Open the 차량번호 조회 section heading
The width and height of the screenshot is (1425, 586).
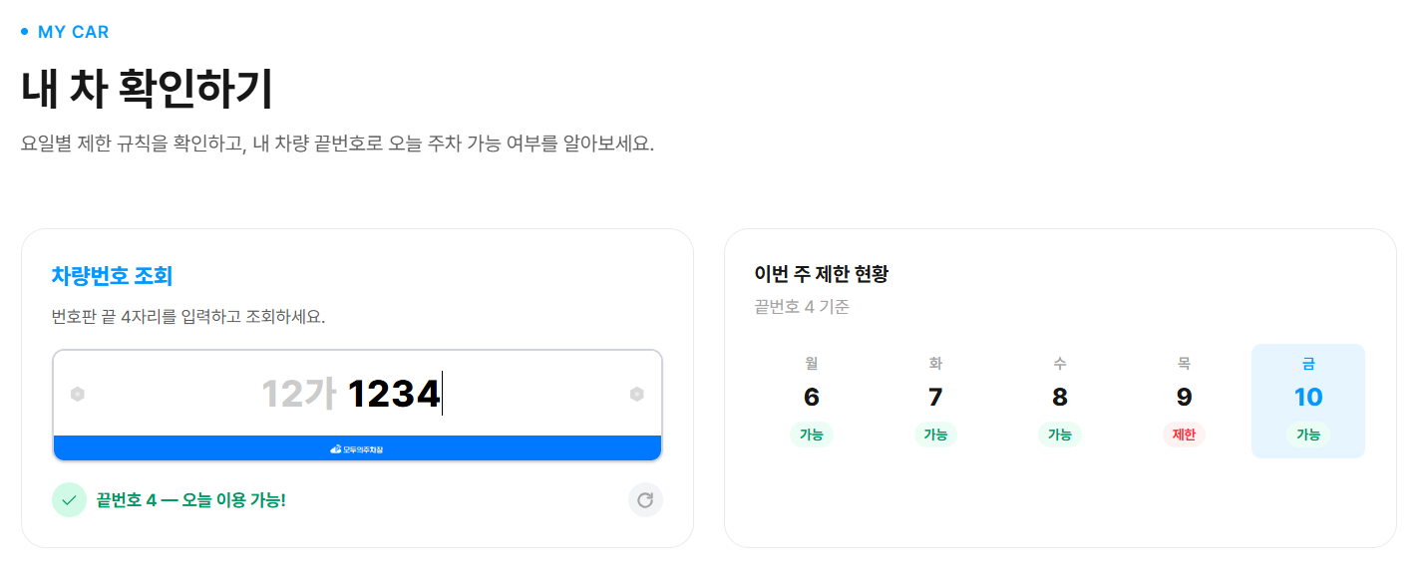click(111, 275)
